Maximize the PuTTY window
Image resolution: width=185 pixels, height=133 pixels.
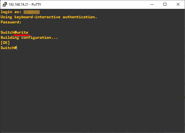click(x=165, y=4)
